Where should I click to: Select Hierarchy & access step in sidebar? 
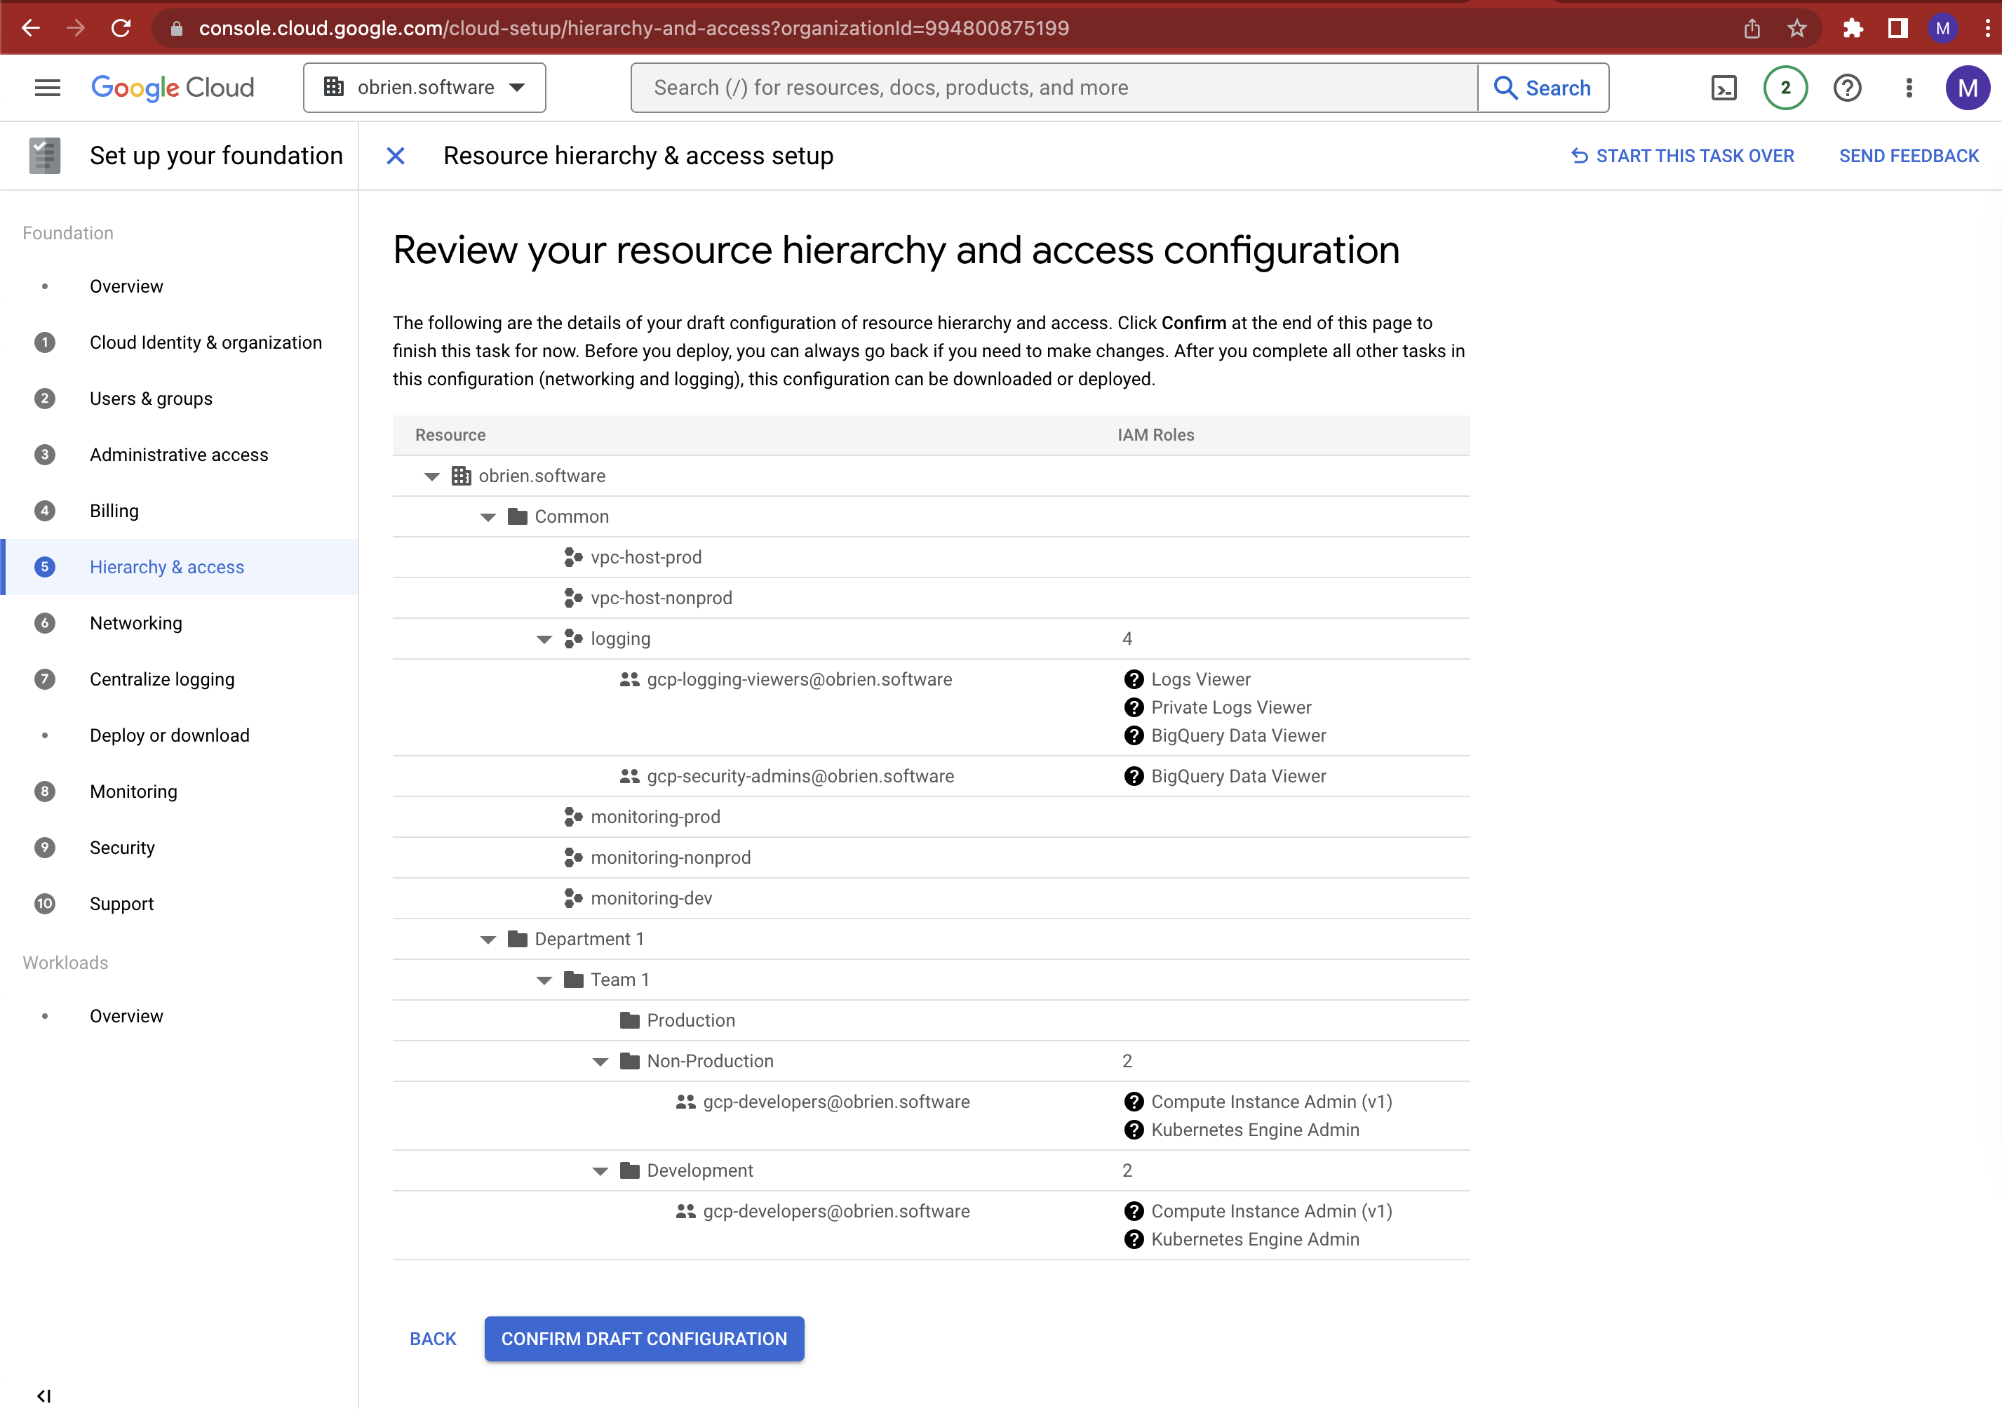tap(166, 566)
